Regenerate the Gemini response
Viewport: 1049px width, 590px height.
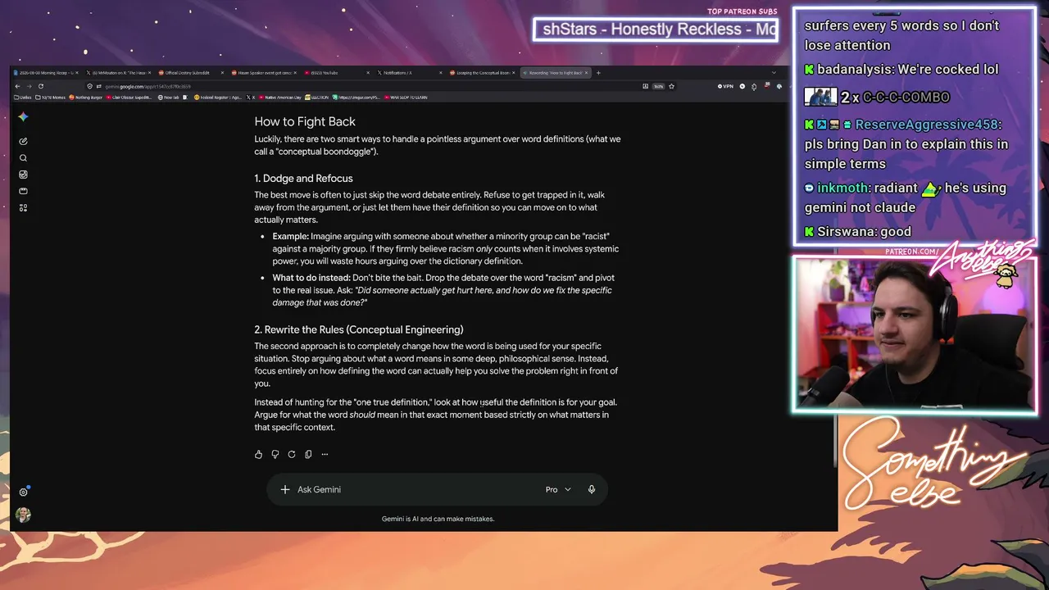pos(292,454)
